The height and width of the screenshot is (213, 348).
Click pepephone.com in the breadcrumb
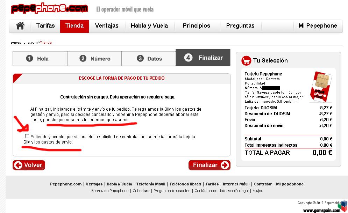click(24, 43)
